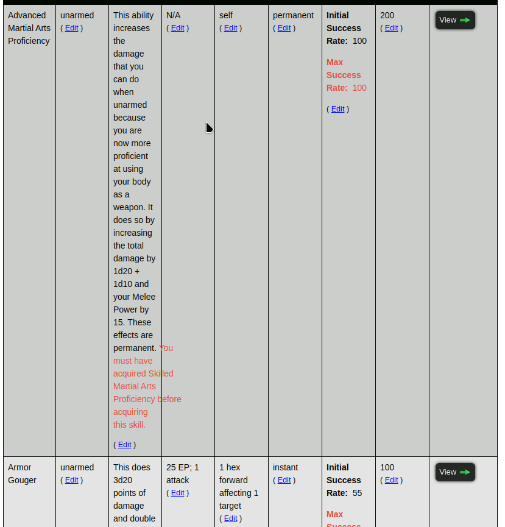Edit the '25 EP; 1 attack' cost
The image size is (505, 527).
pyautogui.click(x=177, y=493)
